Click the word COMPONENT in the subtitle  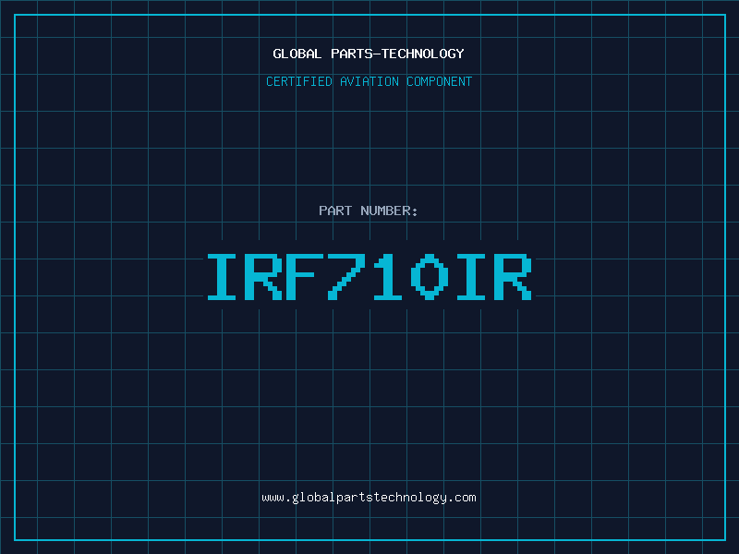438,81
